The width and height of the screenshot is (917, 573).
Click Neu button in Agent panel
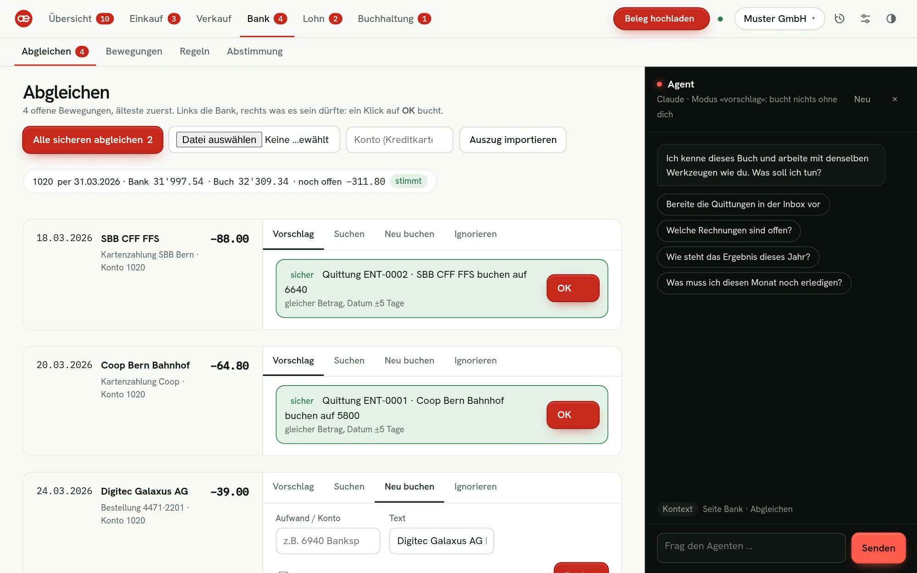pyautogui.click(x=862, y=99)
